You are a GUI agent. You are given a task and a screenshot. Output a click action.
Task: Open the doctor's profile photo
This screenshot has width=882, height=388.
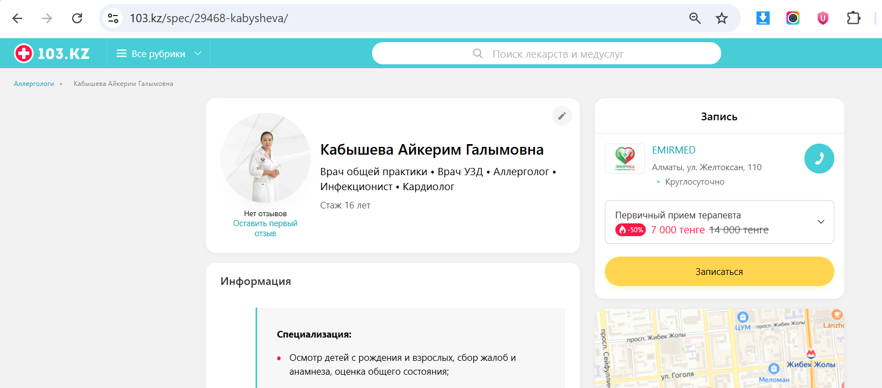(x=266, y=158)
